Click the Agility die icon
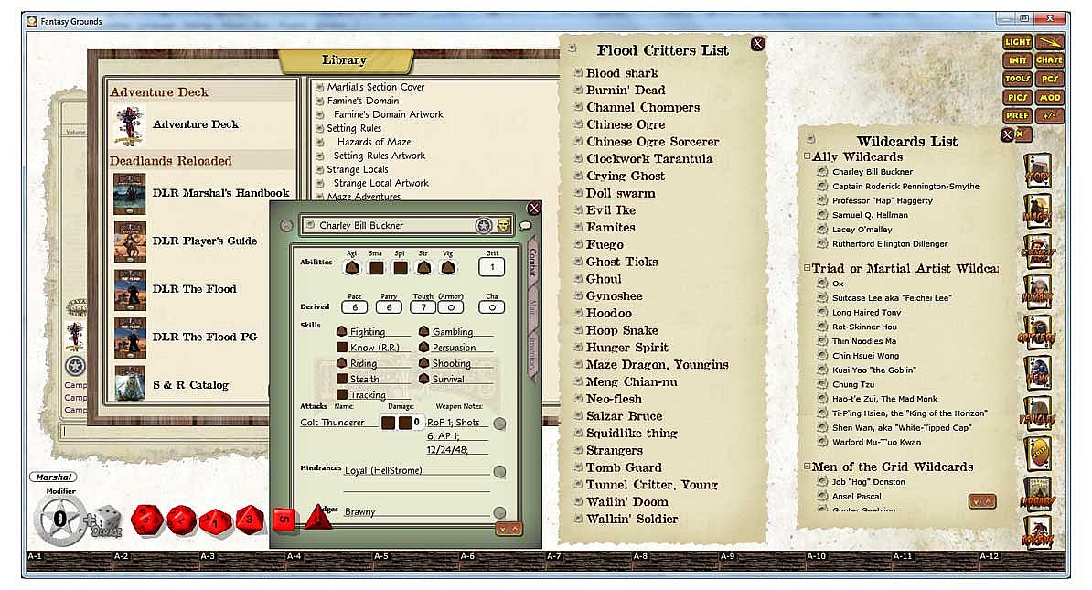Image resolution: width=1092 pixels, height=590 pixels. [352, 267]
